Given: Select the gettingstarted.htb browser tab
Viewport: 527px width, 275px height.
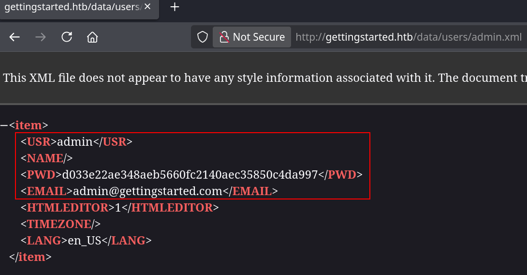Looking at the screenshot, I should [x=73, y=7].
